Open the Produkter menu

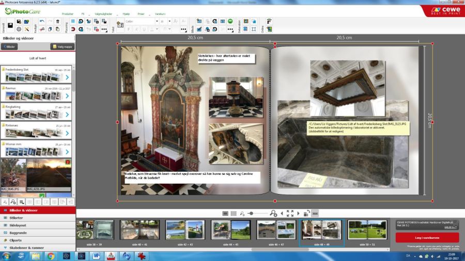point(67,14)
